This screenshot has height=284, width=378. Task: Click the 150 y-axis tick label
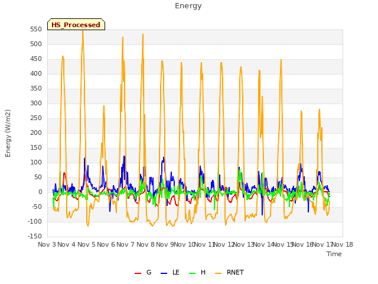pos(36,147)
